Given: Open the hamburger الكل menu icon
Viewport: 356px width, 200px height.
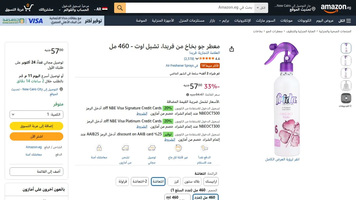Looking at the screenshot, I should (x=349, y=21).
